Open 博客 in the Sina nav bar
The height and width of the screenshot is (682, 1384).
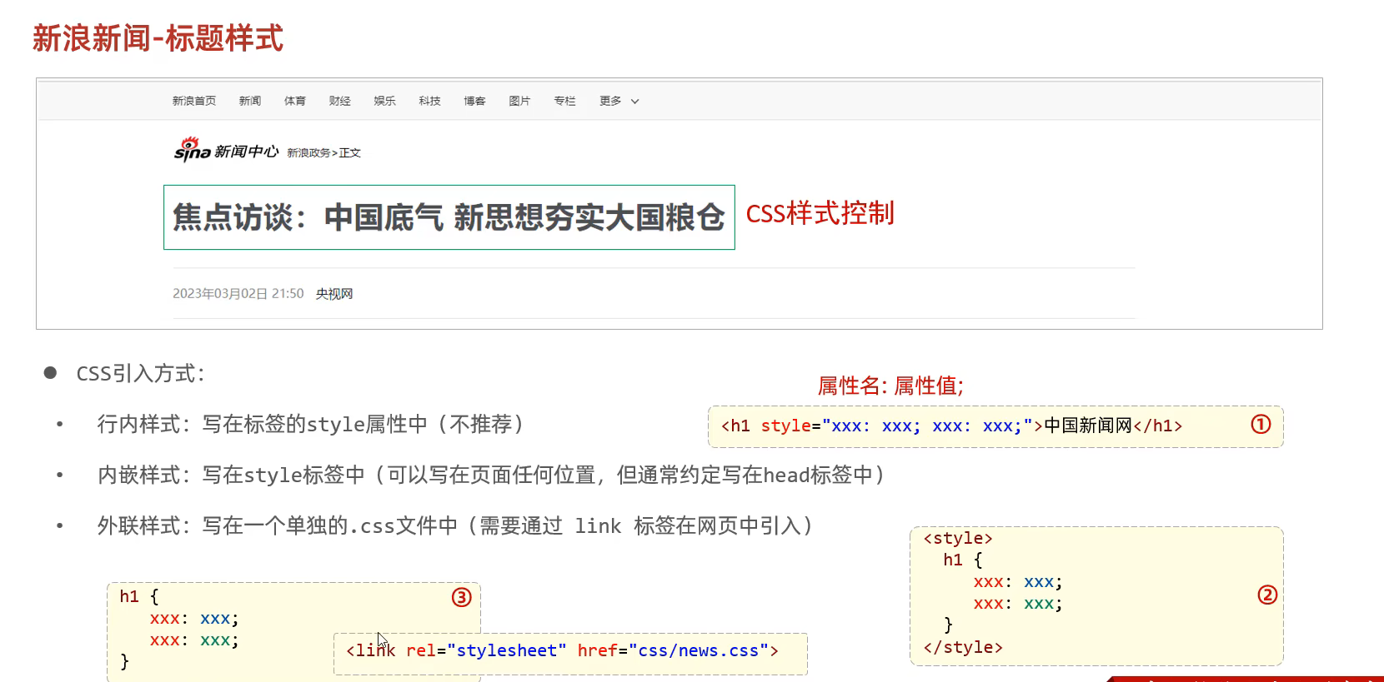(475, 101)
